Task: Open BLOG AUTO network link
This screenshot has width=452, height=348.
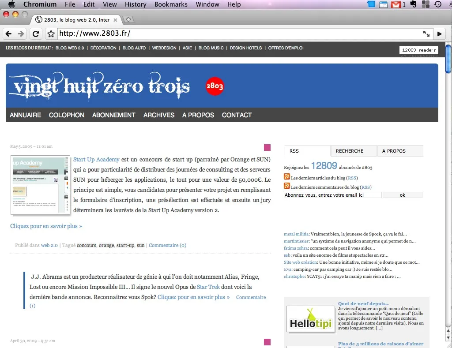Action: tap(134, 48)
